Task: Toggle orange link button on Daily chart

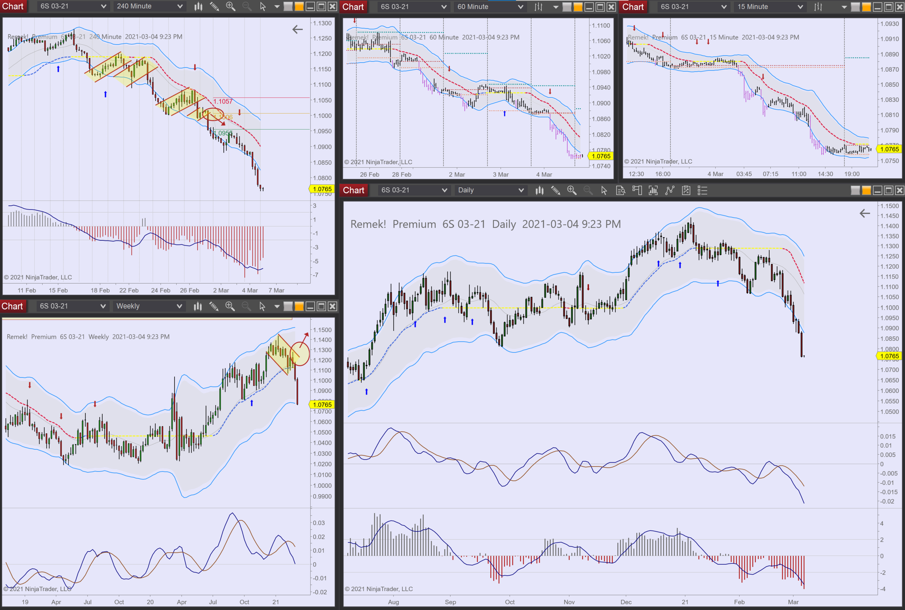Action: 867,190
